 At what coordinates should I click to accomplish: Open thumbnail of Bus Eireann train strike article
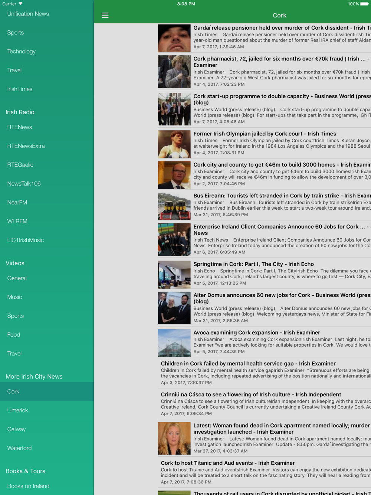click(174, 206)
